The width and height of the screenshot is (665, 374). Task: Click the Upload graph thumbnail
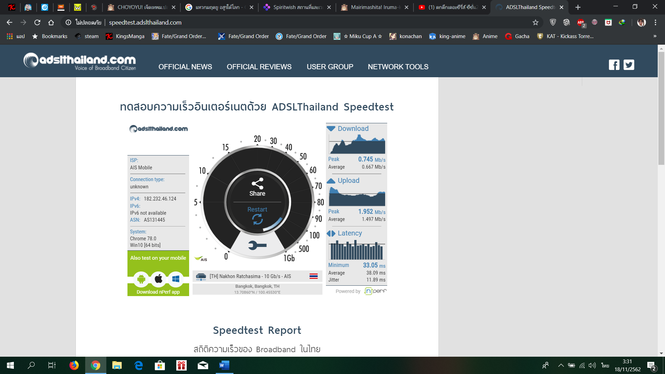point(357,196)
